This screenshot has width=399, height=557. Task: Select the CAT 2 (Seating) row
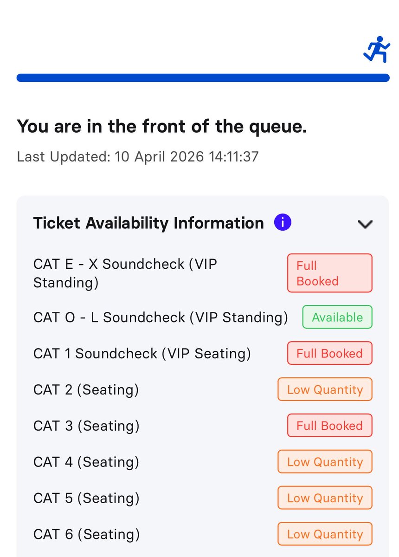(86, 390)
